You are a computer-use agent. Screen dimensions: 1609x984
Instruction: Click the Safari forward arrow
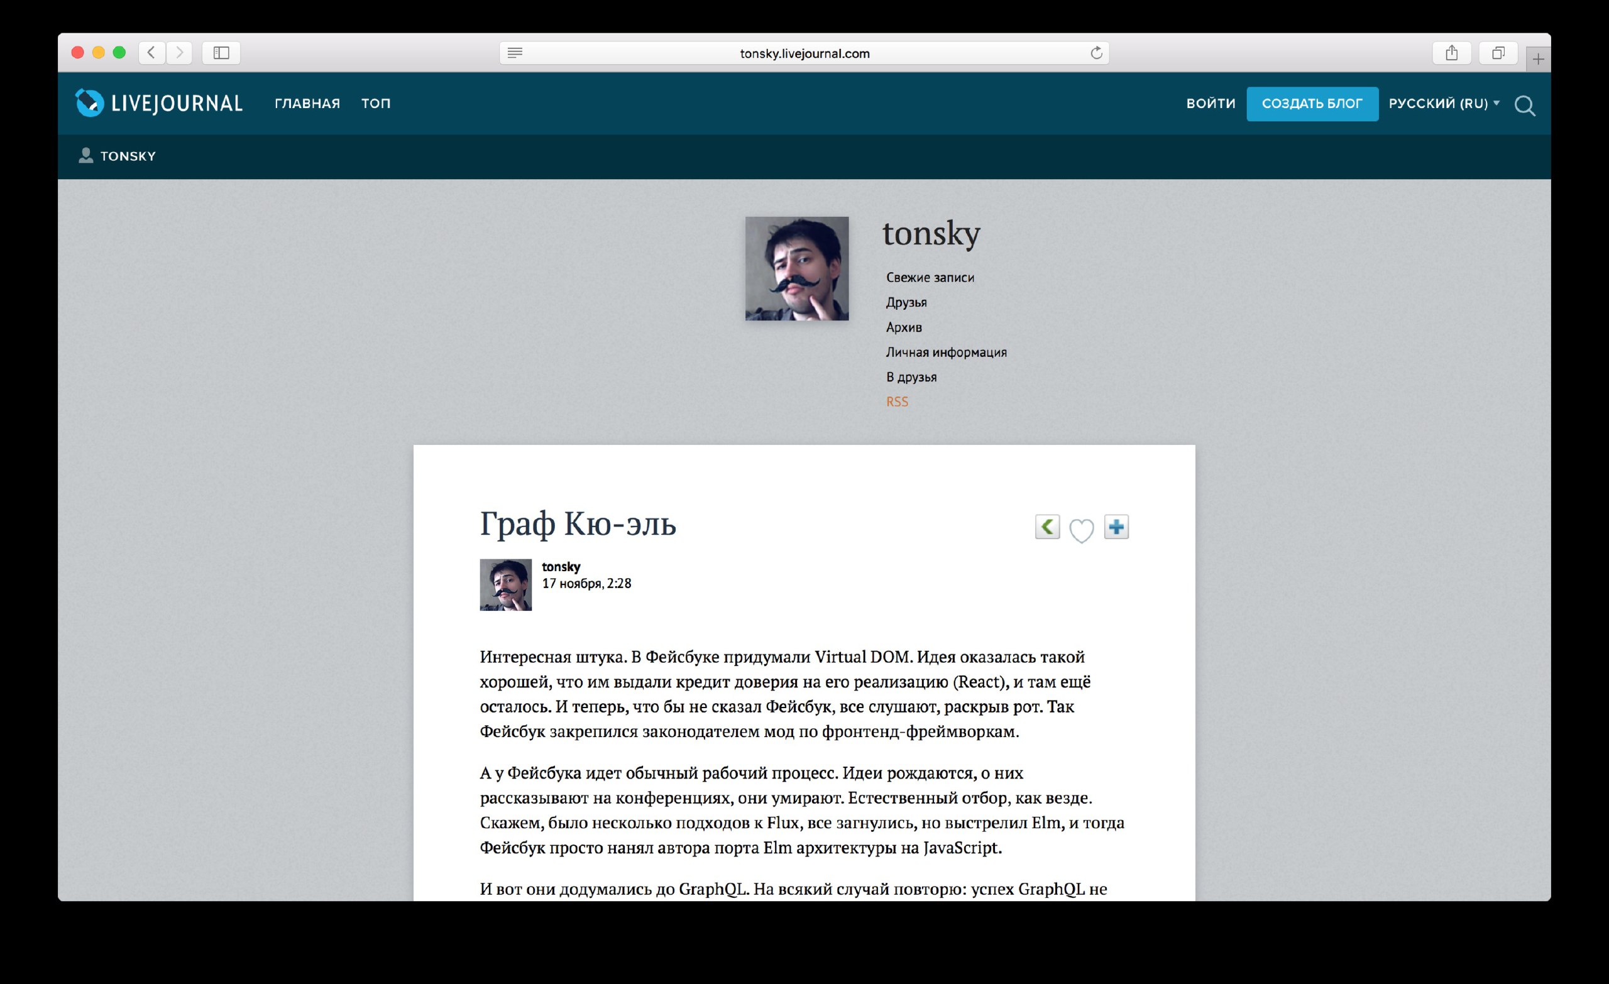click(x=180, y=52)
